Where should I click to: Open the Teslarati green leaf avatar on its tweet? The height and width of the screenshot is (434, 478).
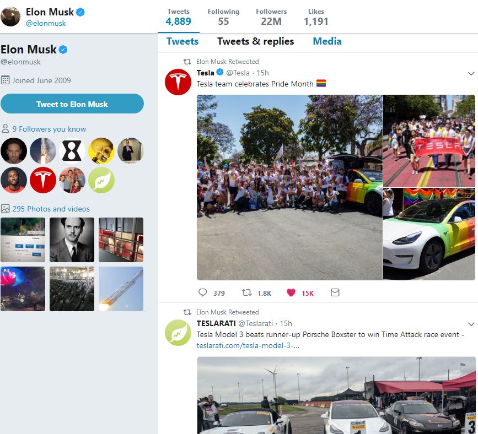point(178,333)
